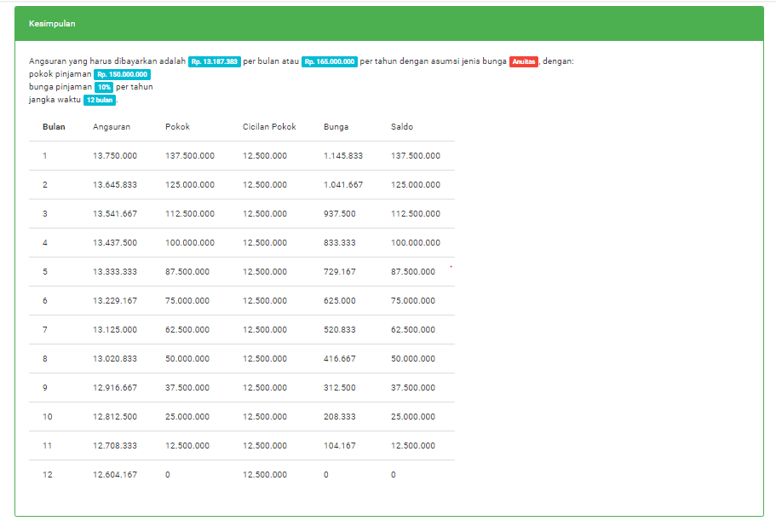Pick Pokok column cell 25.000.000
Screen dimensions: 776x521
coord(187,416)
